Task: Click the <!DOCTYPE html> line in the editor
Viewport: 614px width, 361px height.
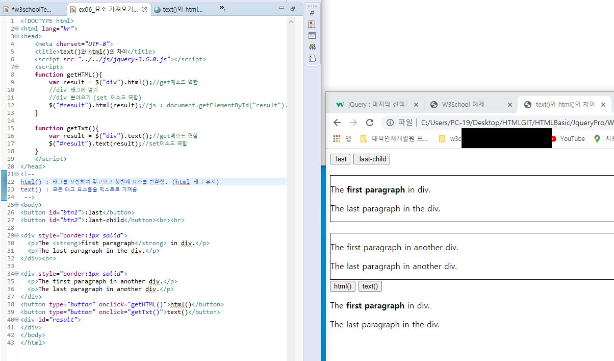Action: (47, 21)
